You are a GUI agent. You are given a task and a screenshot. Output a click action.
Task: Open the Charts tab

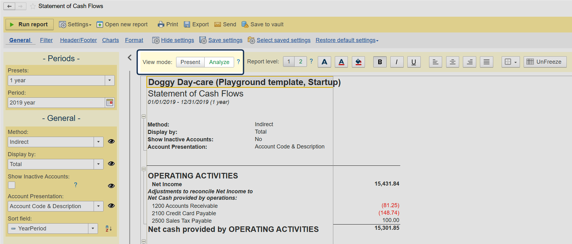tap(110, 40)
